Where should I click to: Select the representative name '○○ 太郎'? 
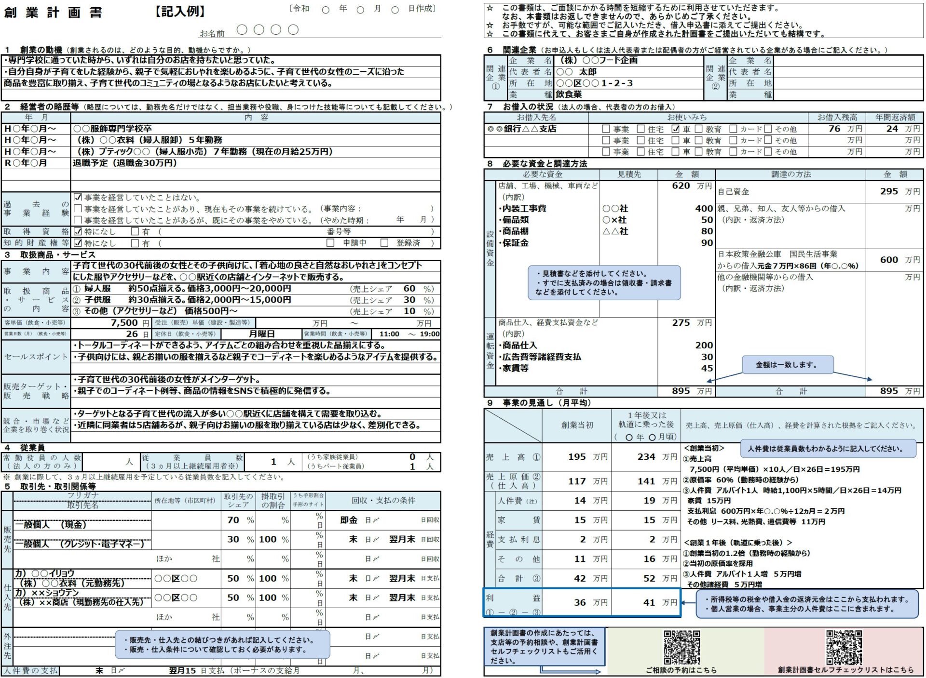[x=576, y=72]
